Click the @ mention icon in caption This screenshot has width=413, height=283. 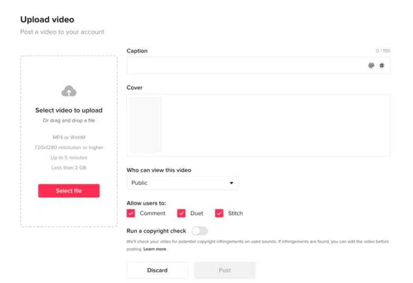(x=371, y=65)
